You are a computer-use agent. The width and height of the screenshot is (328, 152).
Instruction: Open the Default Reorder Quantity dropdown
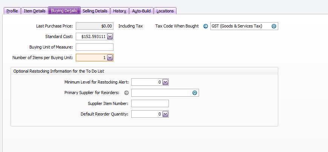[165, 114]
